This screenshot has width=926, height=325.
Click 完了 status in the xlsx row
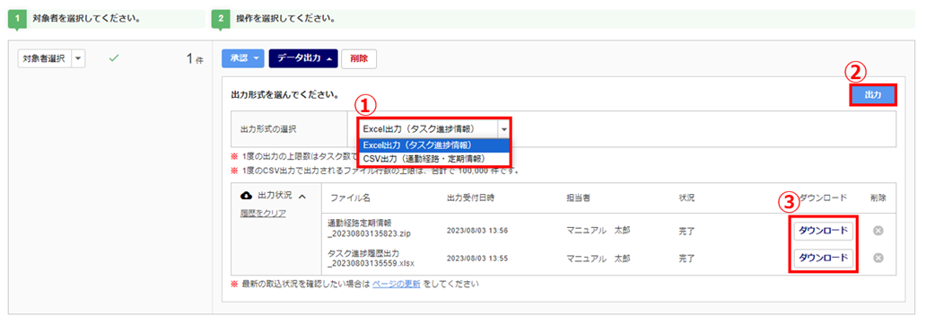point(686,259)
